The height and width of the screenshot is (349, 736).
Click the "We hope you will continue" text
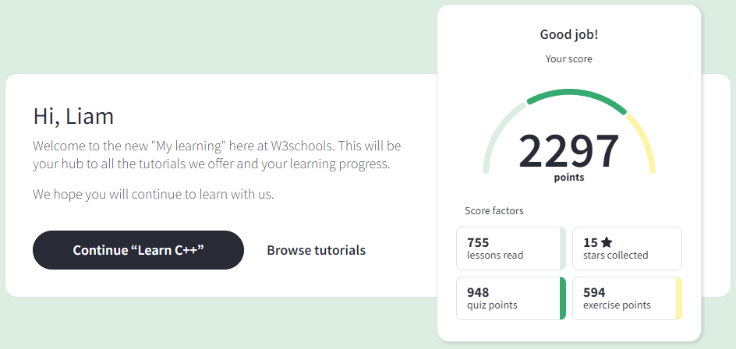(x=154, y=194)
